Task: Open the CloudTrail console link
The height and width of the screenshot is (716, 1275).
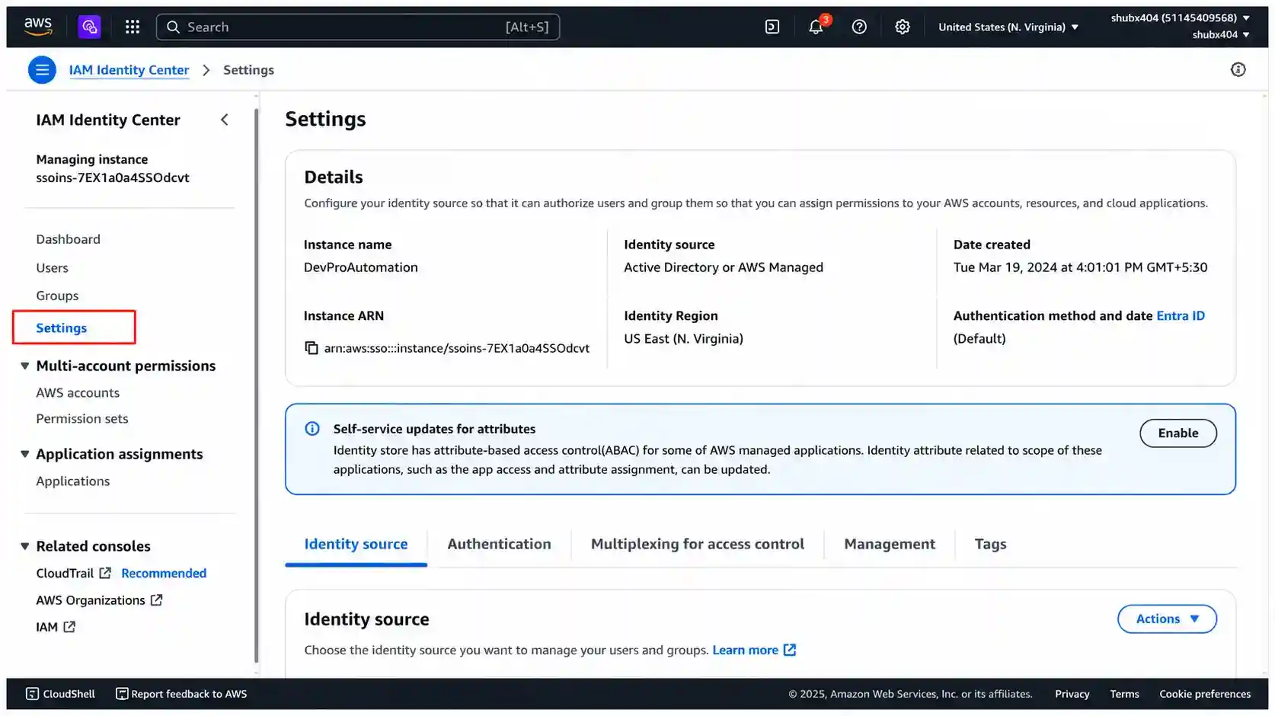Action: pos(65,573)
